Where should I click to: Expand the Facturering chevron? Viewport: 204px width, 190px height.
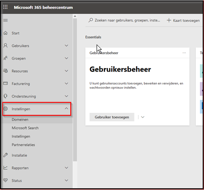point(66,83)
